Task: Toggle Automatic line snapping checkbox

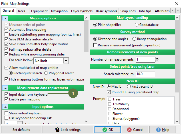Action: [6, 30]
